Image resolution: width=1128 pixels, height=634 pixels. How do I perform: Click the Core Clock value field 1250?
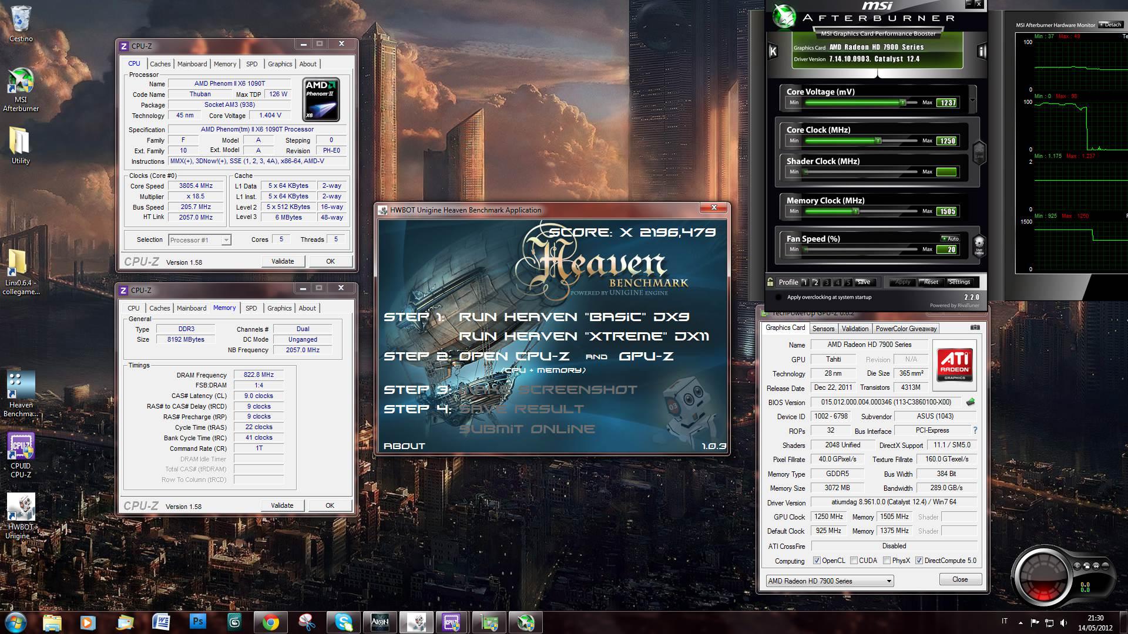coord(946,141)
